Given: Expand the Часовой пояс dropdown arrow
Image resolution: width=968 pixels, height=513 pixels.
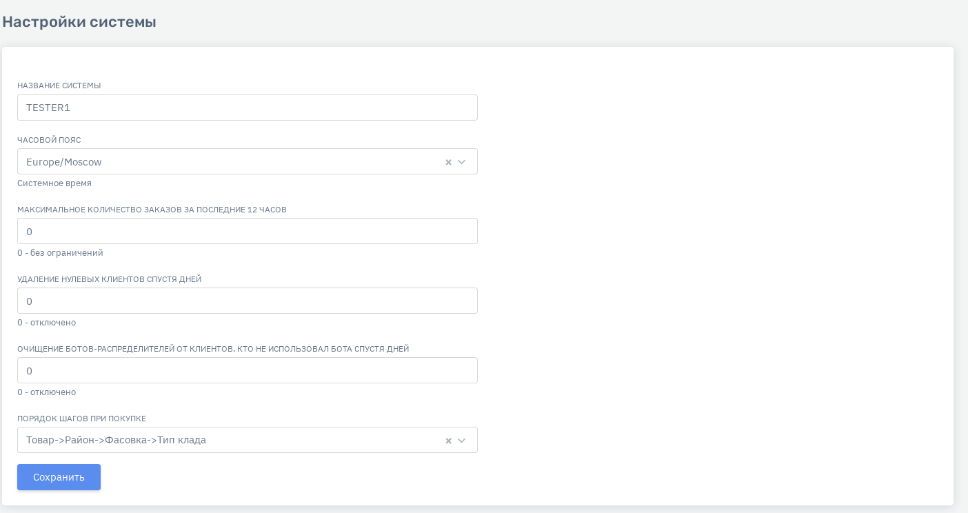Looking at the screenshot, I should click(x=462, y=162).
